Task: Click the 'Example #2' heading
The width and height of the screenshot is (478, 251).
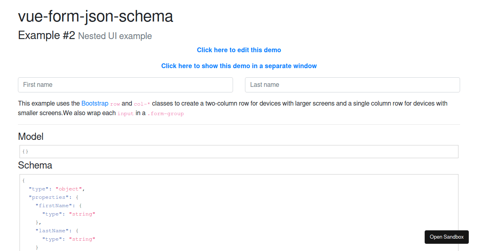Action: click(46, 35)
